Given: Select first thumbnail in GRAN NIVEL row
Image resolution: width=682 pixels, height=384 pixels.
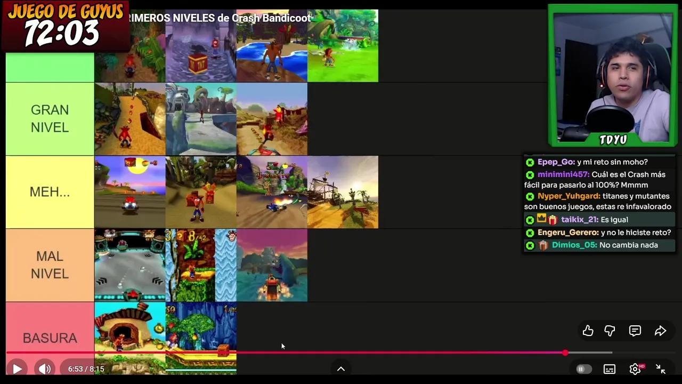Looking at the screenshot, I should [130, 119].
